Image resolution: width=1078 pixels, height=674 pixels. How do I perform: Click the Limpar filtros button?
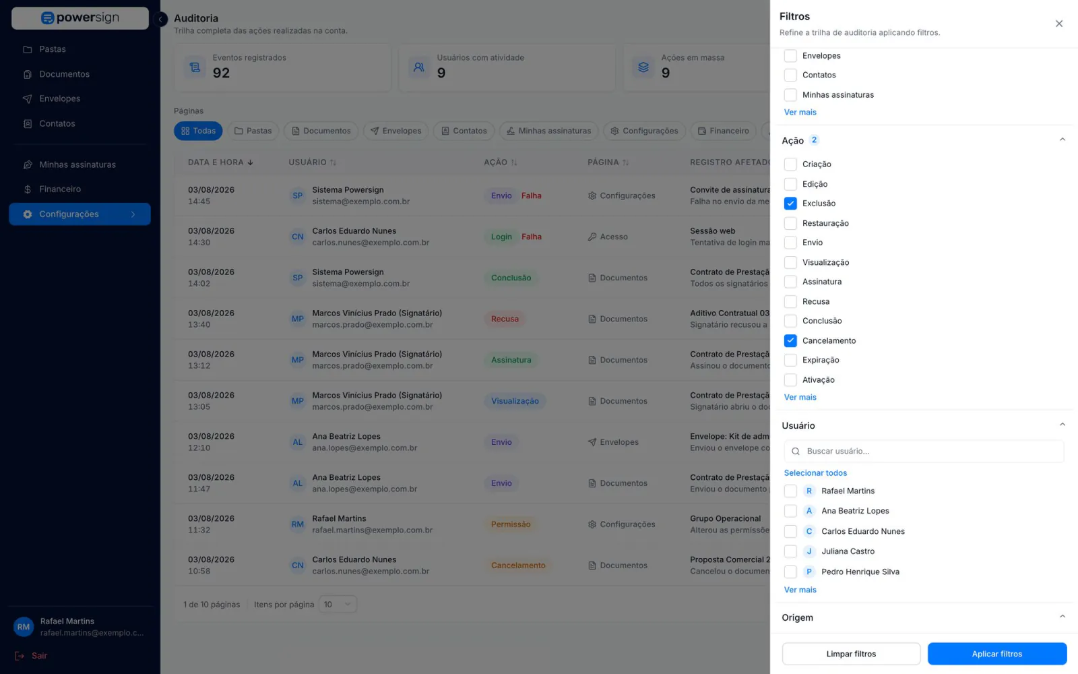[851, 654]
